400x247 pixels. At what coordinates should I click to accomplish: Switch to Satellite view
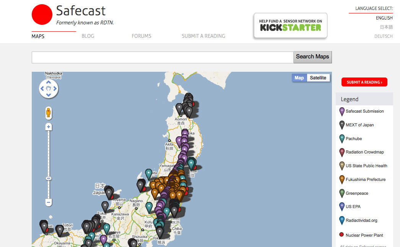pos(318,78)
